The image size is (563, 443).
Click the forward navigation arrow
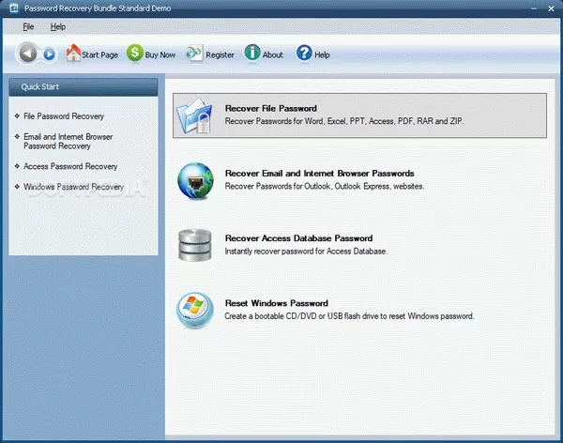click(49, 54)
